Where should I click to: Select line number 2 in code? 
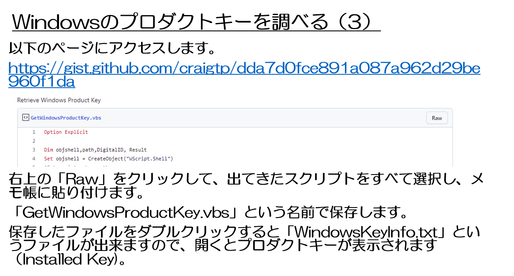[34, 141]
